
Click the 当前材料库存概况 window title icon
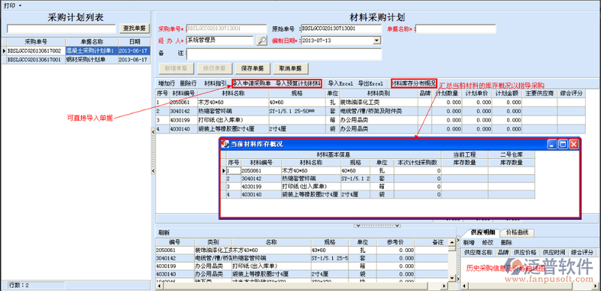225,144
